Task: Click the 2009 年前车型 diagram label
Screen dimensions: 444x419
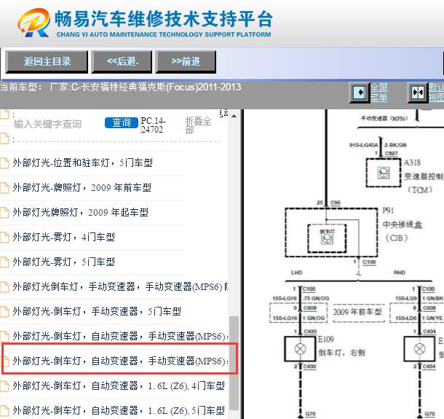Action: point(358,312)
